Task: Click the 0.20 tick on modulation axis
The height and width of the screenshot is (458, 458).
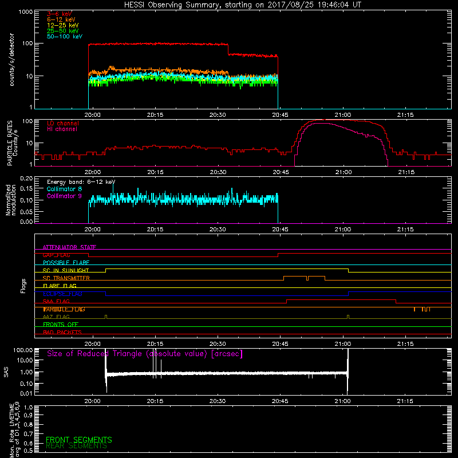Action: [x=26, y=178]
